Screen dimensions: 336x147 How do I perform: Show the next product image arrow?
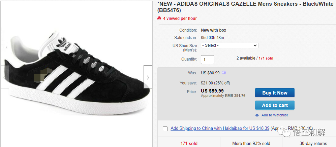pyautogui.click(x=148, y=77)
